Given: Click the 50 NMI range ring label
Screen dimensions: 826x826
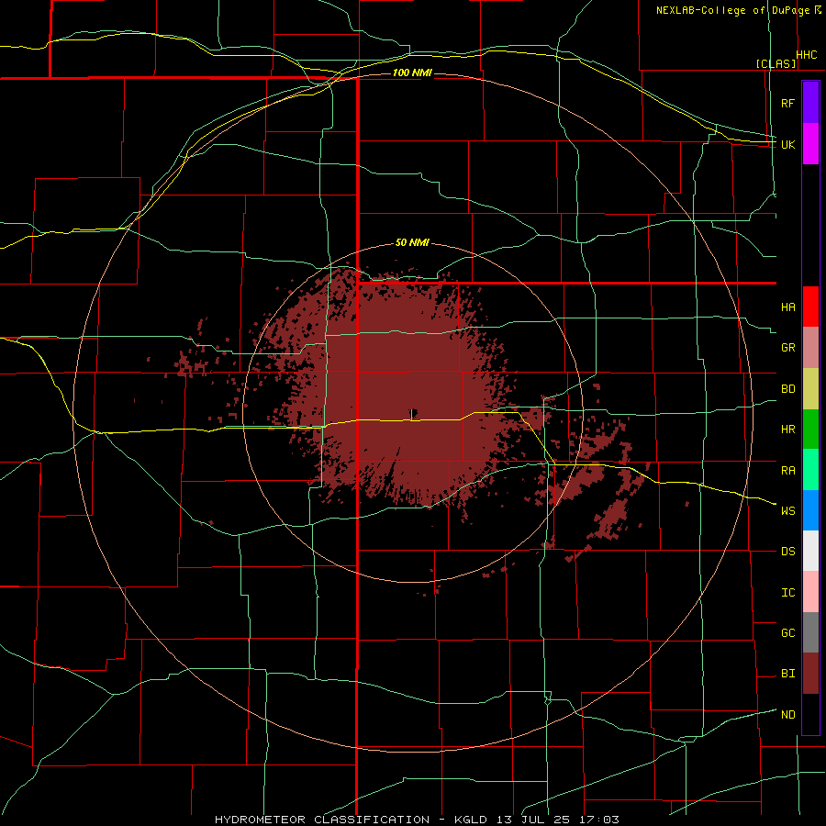Looking at the screenshot, I should [412, 242].
